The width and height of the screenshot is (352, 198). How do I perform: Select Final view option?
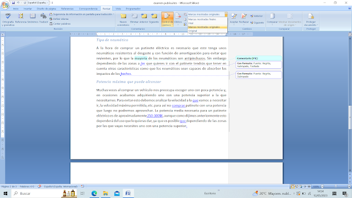point(207,23)
